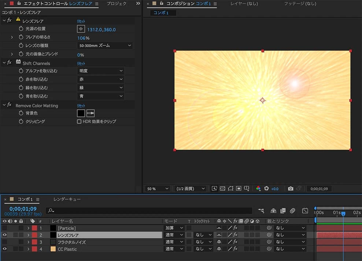Toggle the effects switch on Particle layer
The width and height of the screenshot is (362, 261).
(235, 228)
